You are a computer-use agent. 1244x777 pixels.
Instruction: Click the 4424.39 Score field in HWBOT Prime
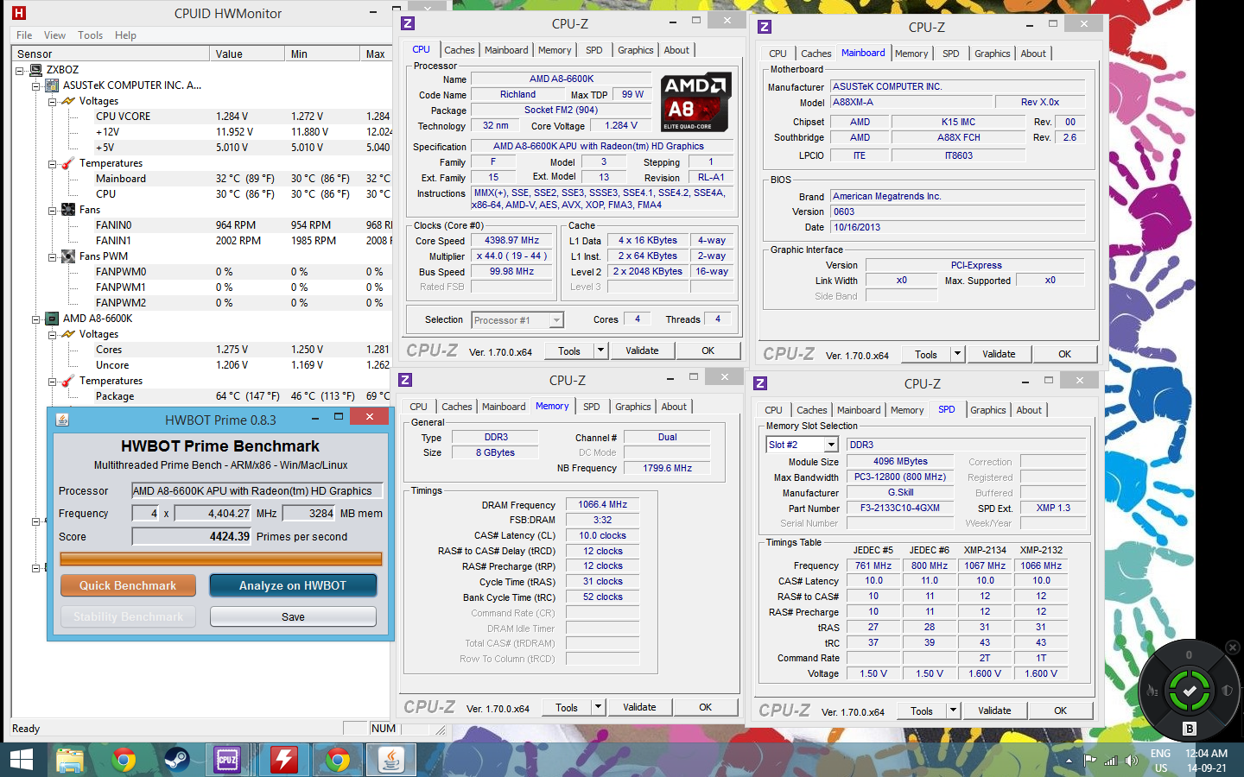click(x=192, y=536)
